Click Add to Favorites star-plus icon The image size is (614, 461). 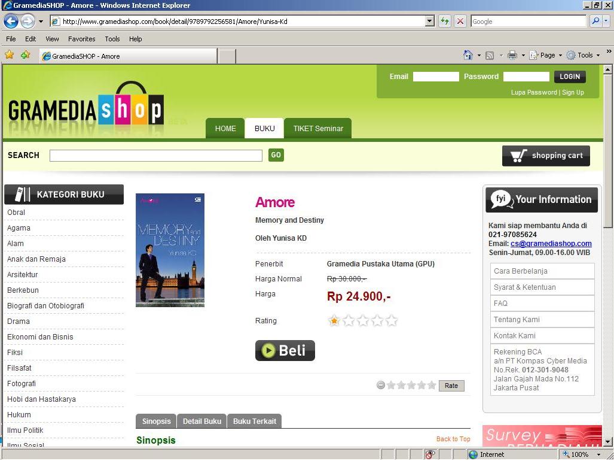click(26, 55)
